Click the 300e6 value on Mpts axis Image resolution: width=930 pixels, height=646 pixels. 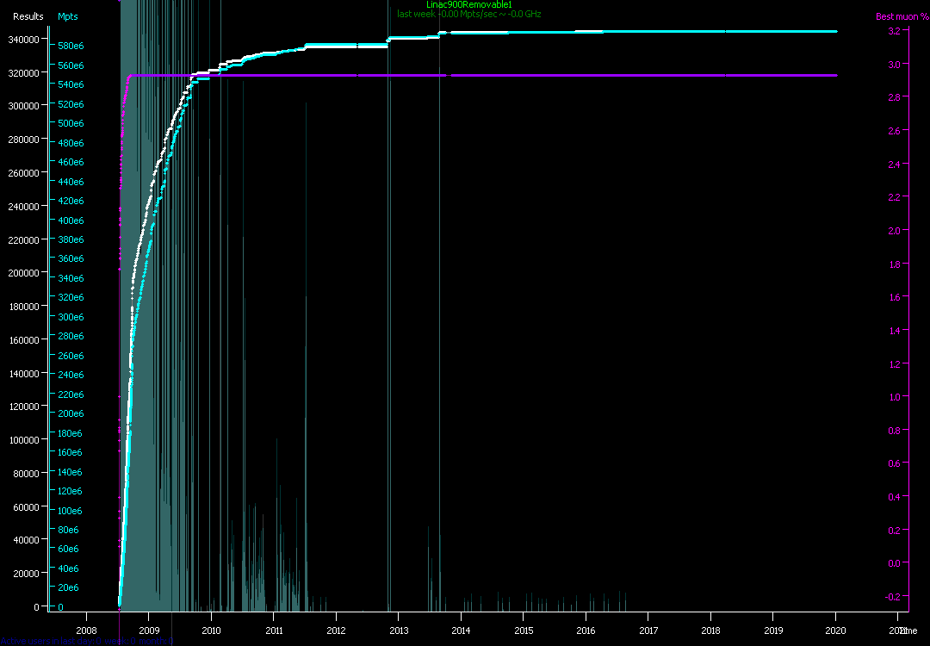pyautogui.click(x=71, y=318)
